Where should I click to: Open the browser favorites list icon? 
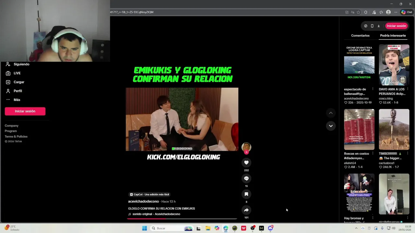[381, 12]
